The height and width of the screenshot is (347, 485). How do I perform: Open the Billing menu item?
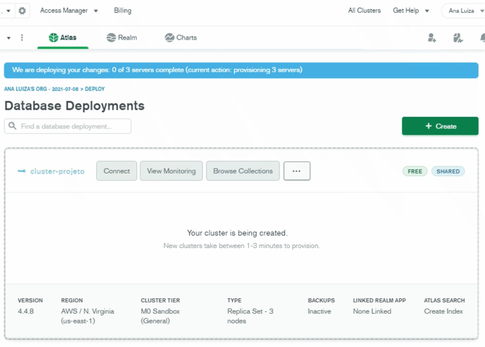click(x=123, y=11)
